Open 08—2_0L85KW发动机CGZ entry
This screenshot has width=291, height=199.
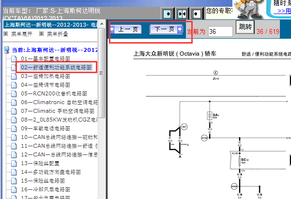pos(59,120)
